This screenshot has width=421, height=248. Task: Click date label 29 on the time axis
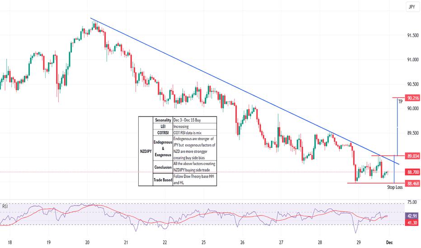359,243
